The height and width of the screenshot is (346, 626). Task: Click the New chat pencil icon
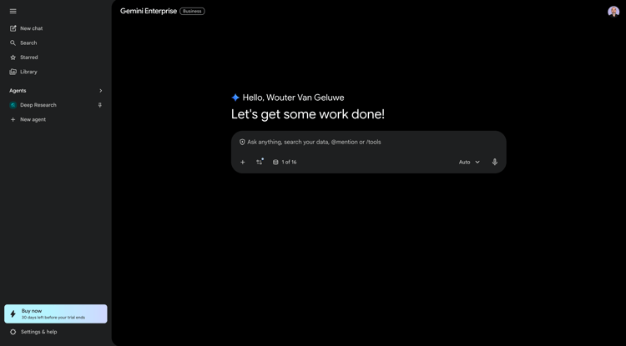pyautogui.click(x=13, y=28)
